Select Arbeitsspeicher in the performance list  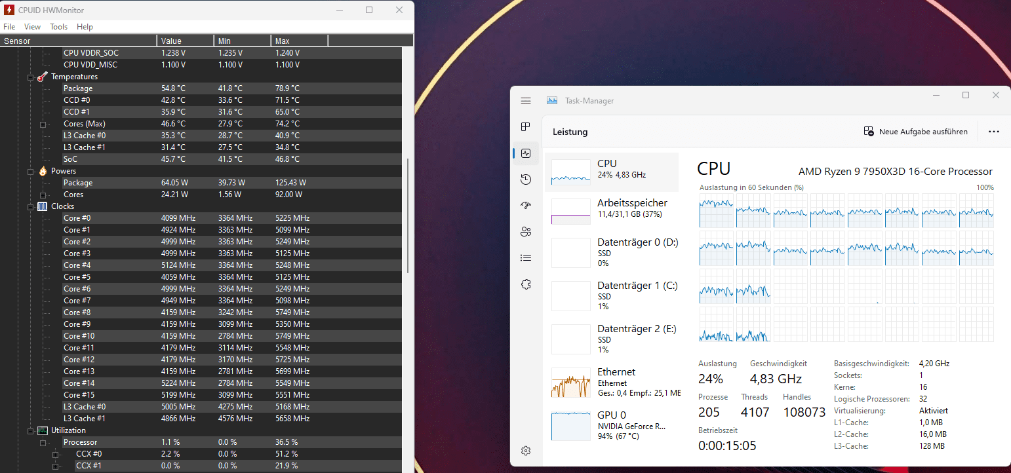612,211
